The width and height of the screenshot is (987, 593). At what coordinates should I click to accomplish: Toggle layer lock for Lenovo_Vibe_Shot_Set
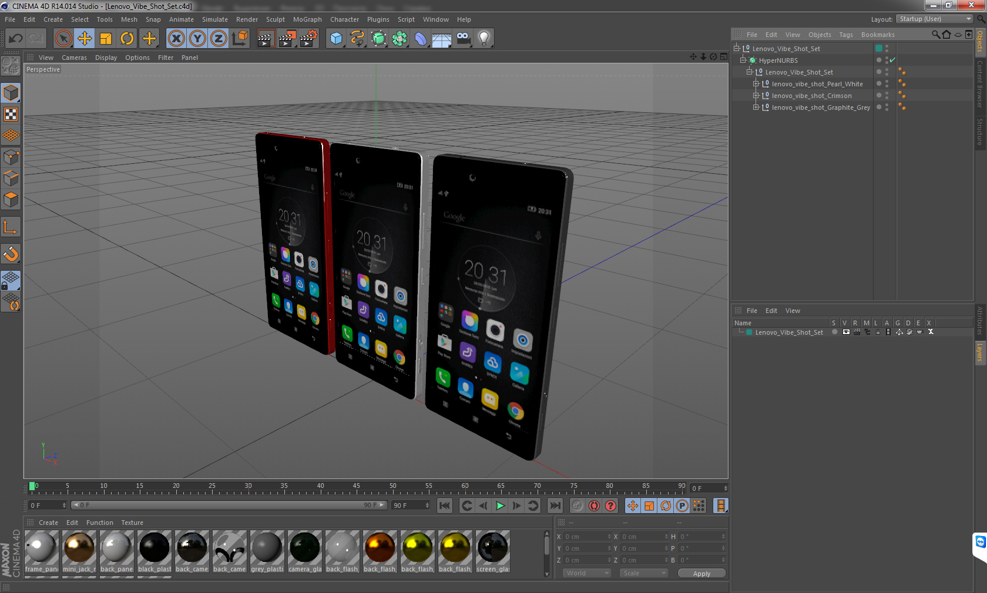[x=878, y=332]
